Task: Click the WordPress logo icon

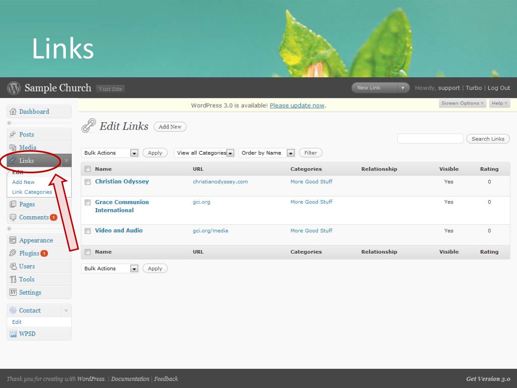Action: click(x=14, y=88)
